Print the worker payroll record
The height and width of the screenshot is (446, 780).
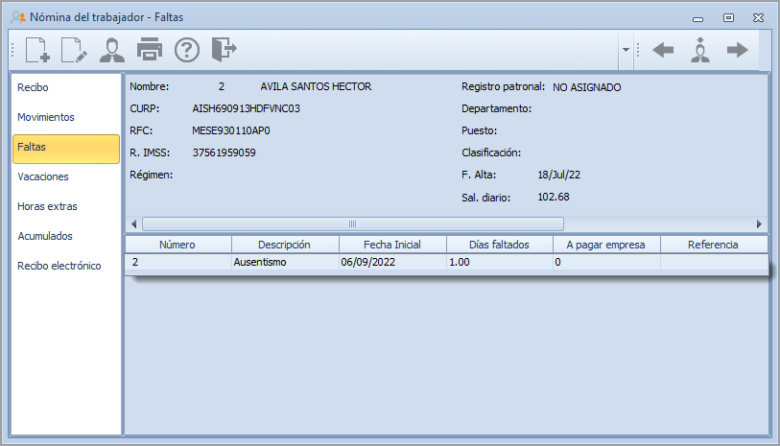click(150, 49)
